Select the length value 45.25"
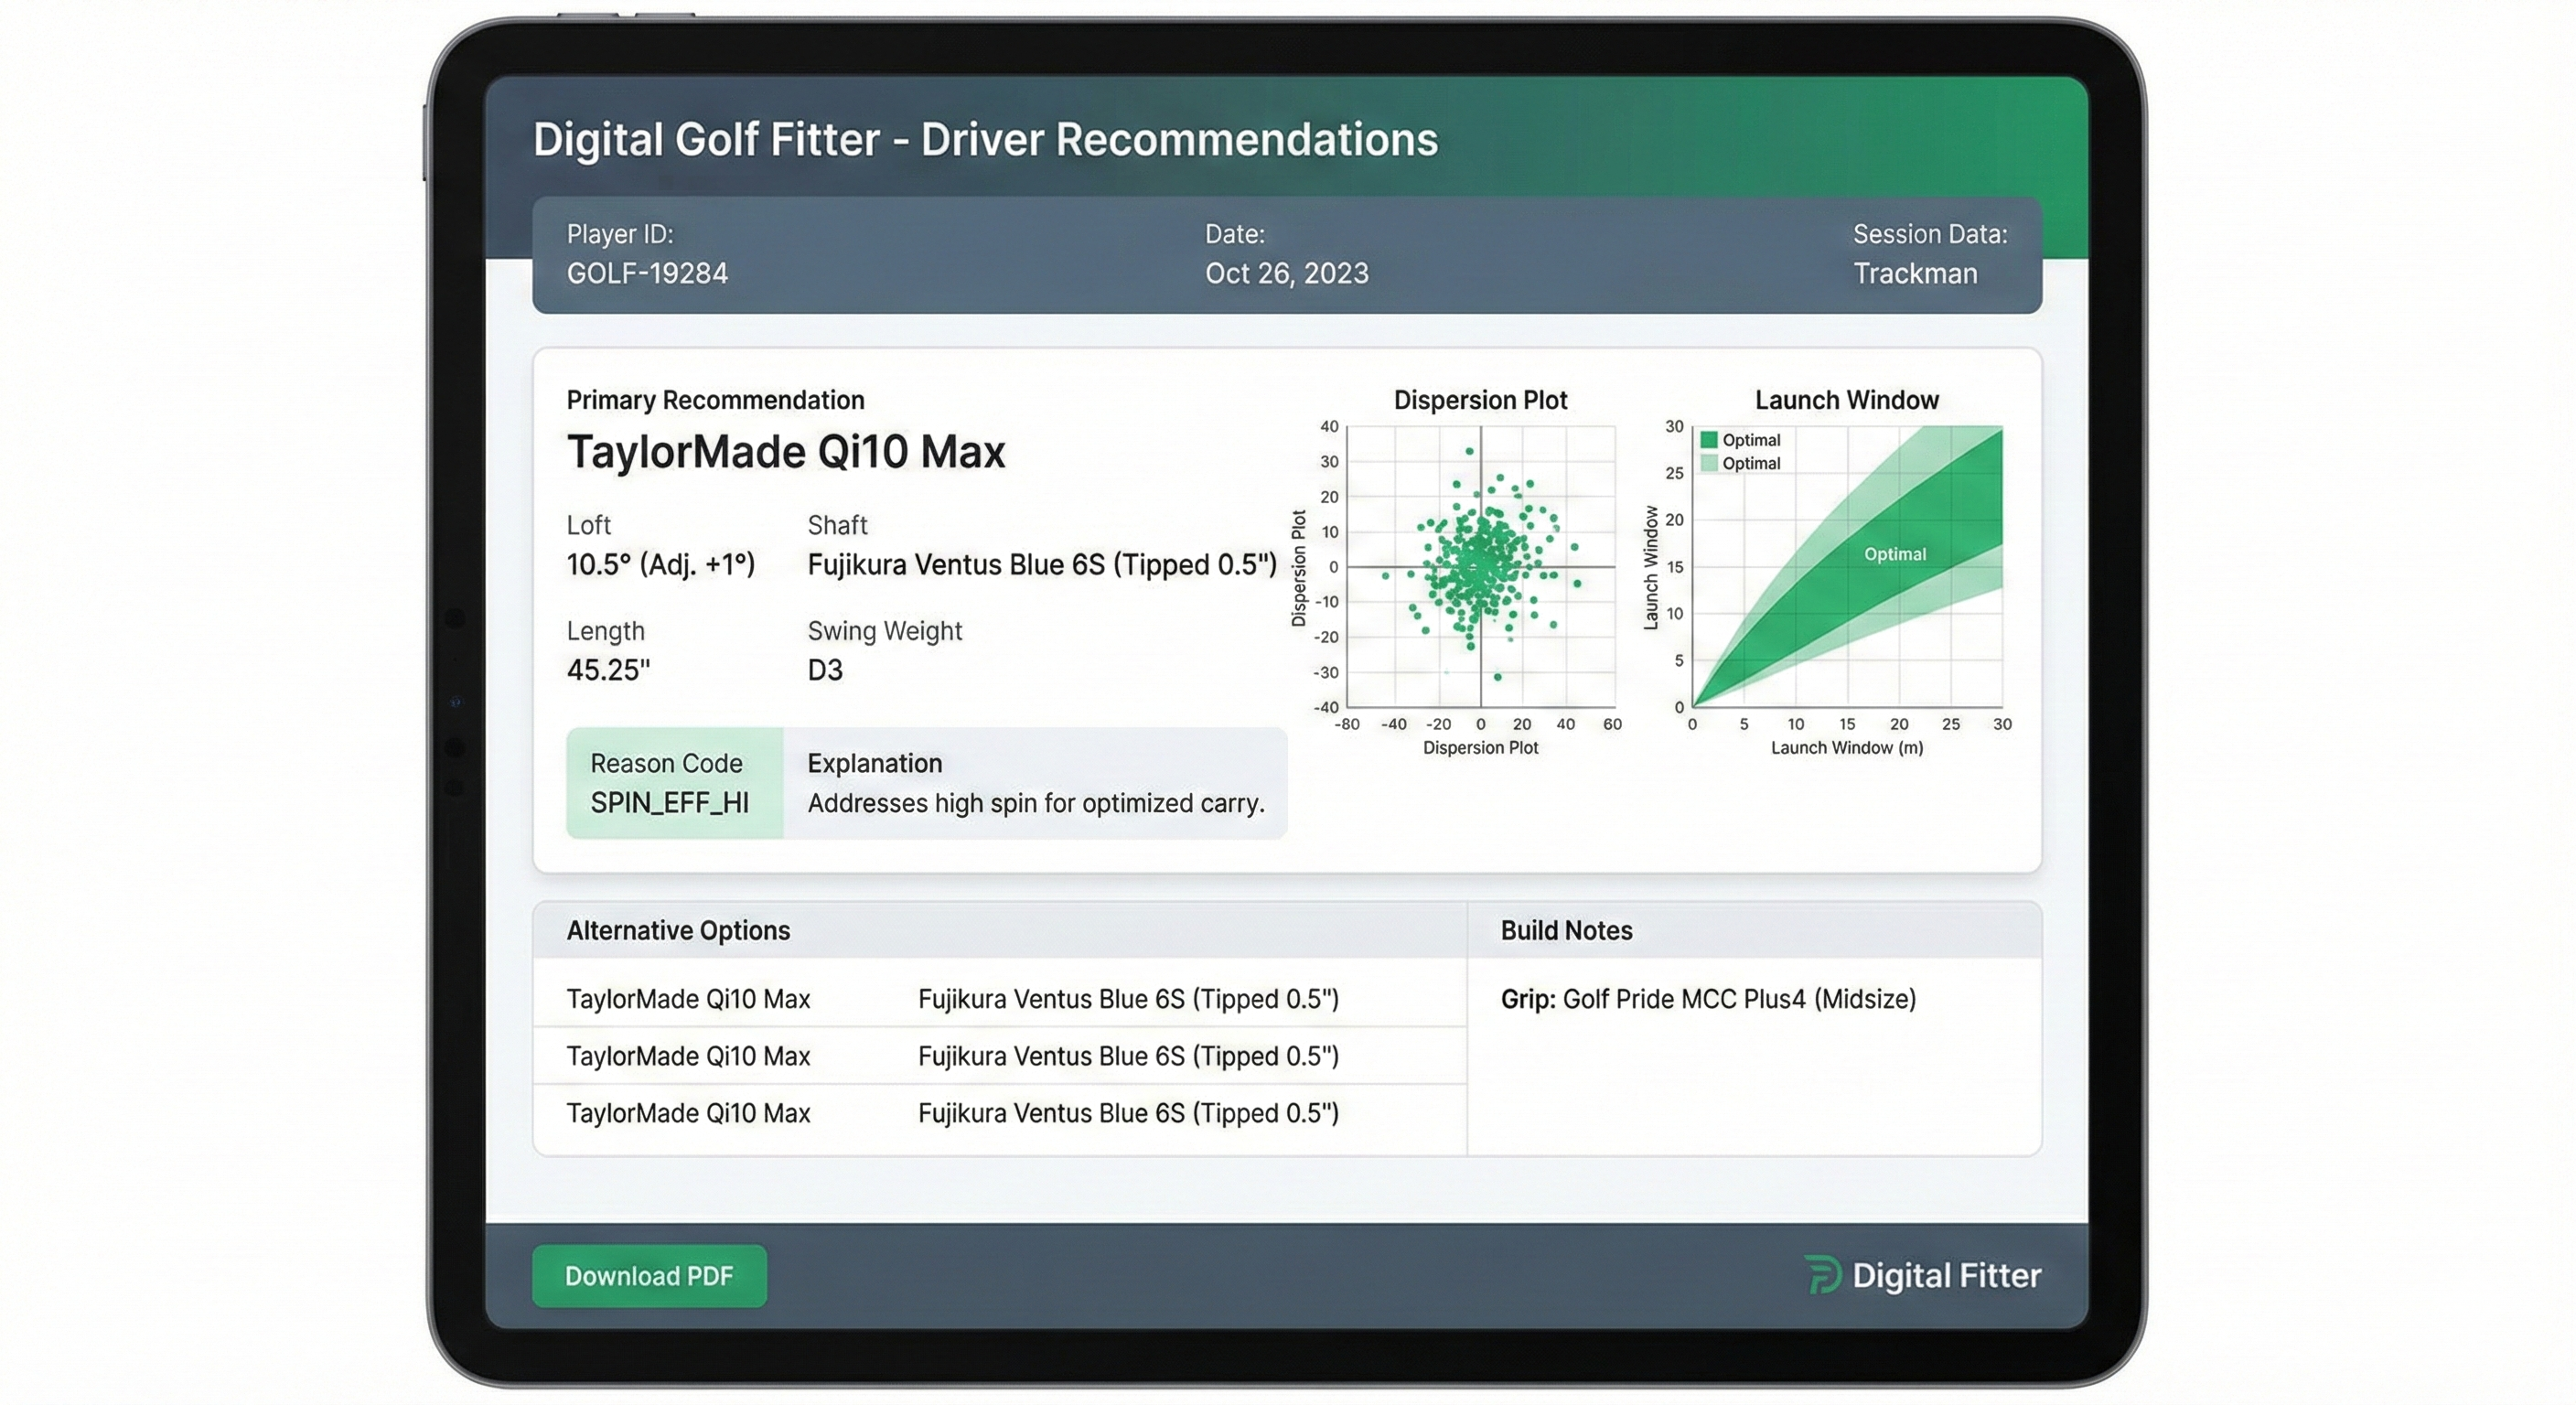Viewport: 2576px width, 1405px height. coord(608,669)
